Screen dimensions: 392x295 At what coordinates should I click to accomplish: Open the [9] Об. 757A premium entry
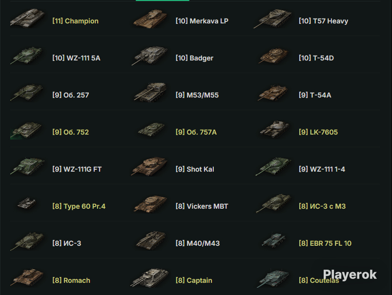(x=196, y=132)
